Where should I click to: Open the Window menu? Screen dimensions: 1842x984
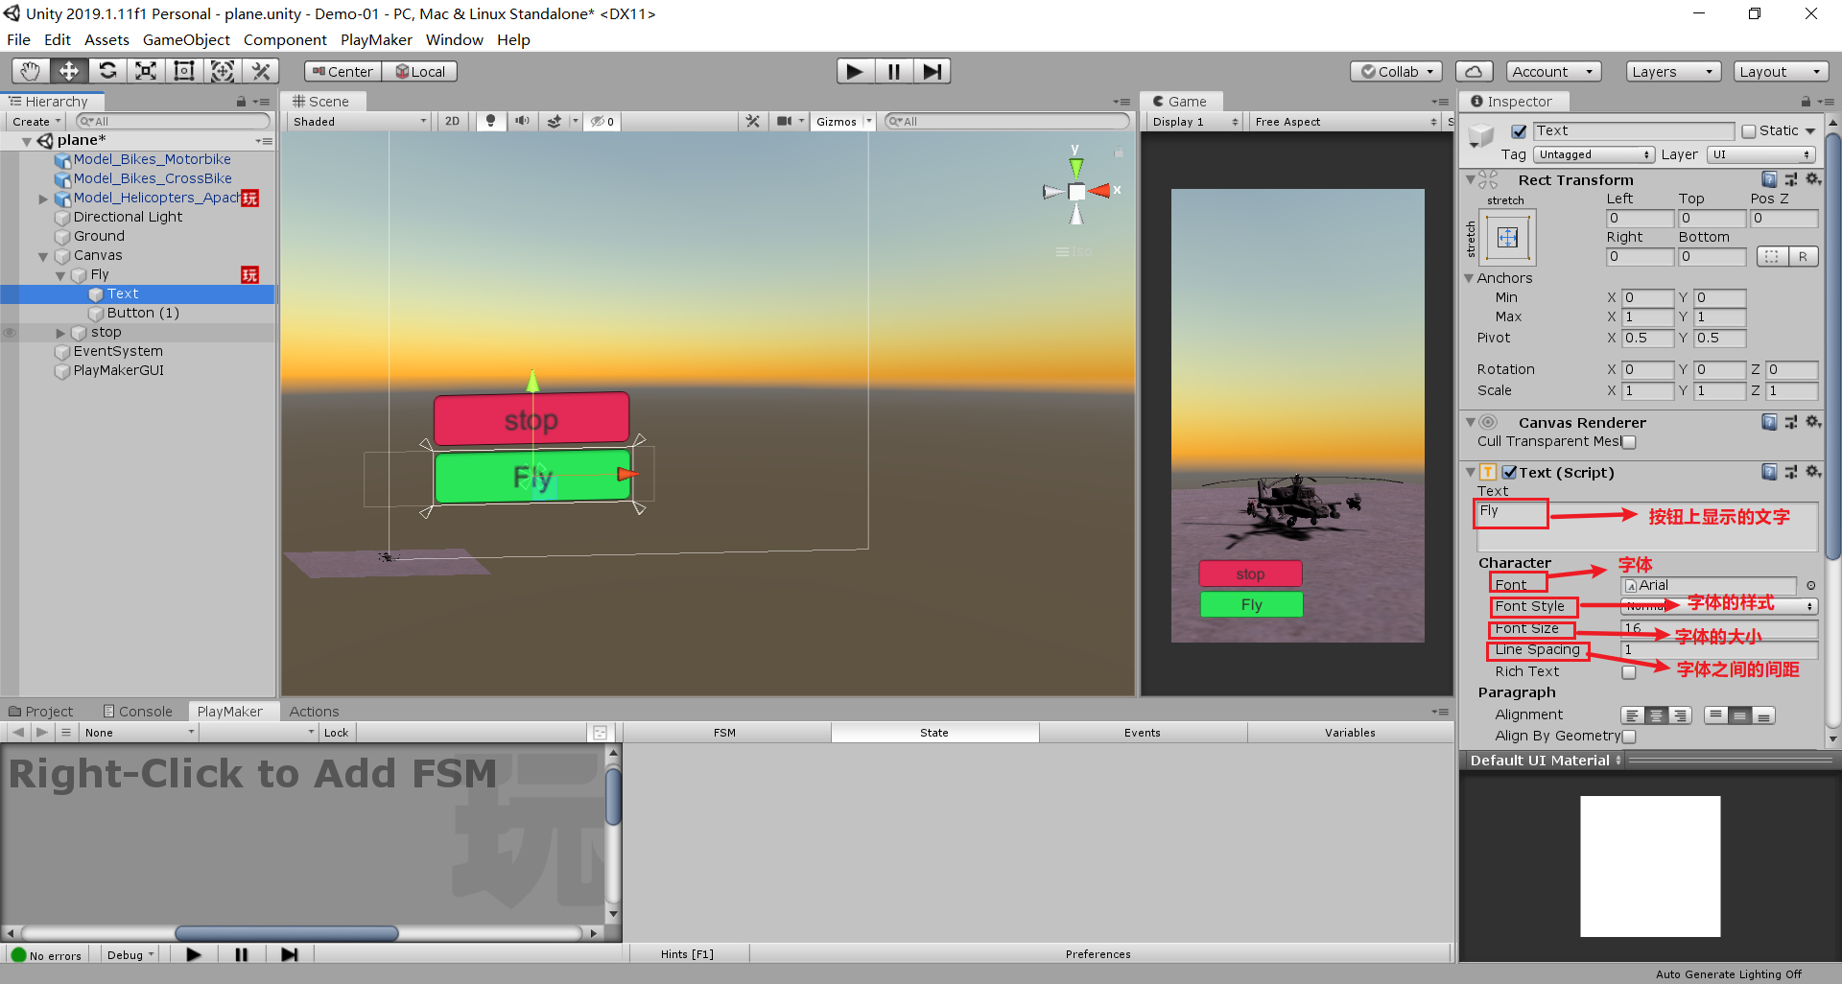tap(454, 39)
